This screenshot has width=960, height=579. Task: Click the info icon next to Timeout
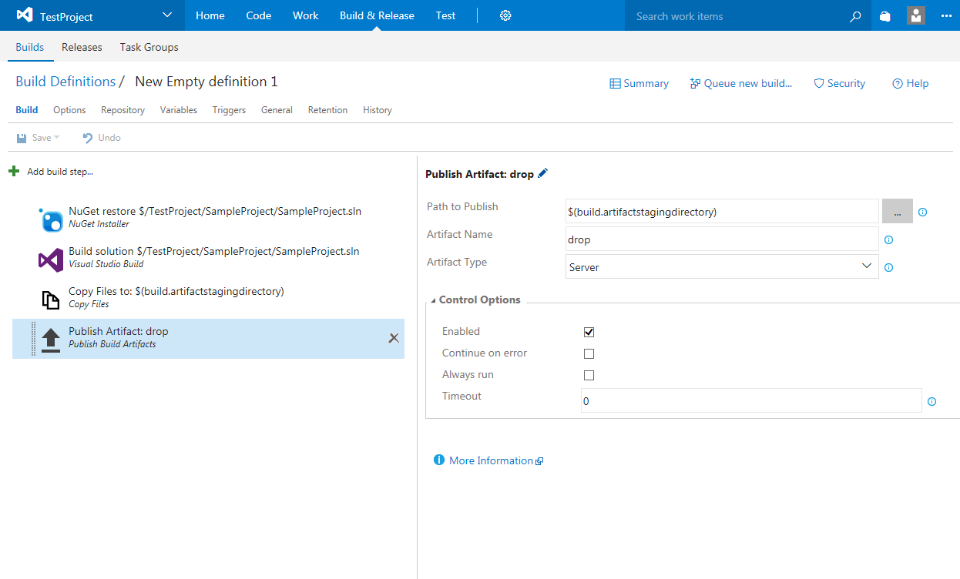coord(931,401)
